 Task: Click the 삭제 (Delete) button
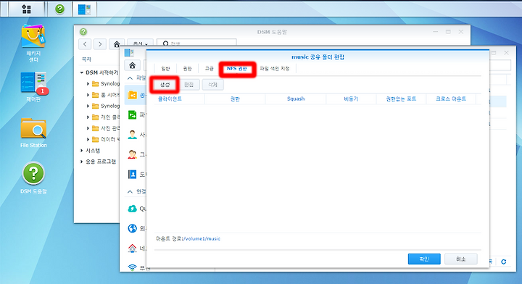(x=212, y=85)
